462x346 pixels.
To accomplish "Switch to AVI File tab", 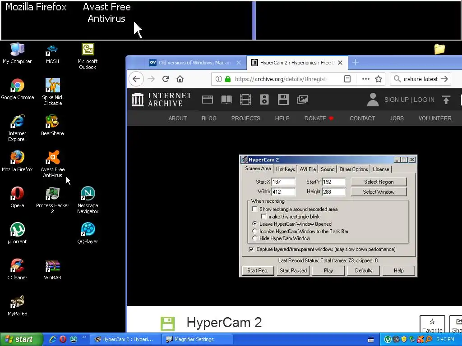I will (308, 169).
